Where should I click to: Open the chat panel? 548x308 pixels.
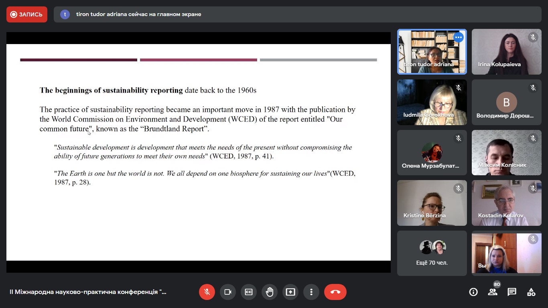[512, 292]
